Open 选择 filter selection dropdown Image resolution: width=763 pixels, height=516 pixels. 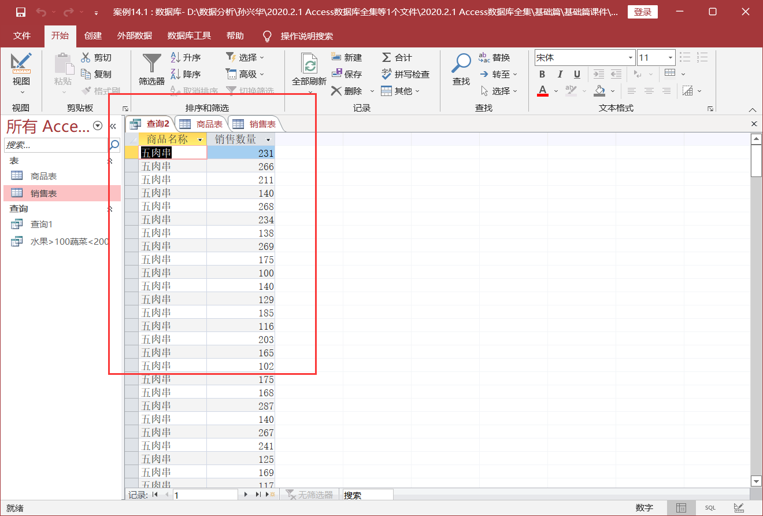pyautogui.click(x=245, y=57)
